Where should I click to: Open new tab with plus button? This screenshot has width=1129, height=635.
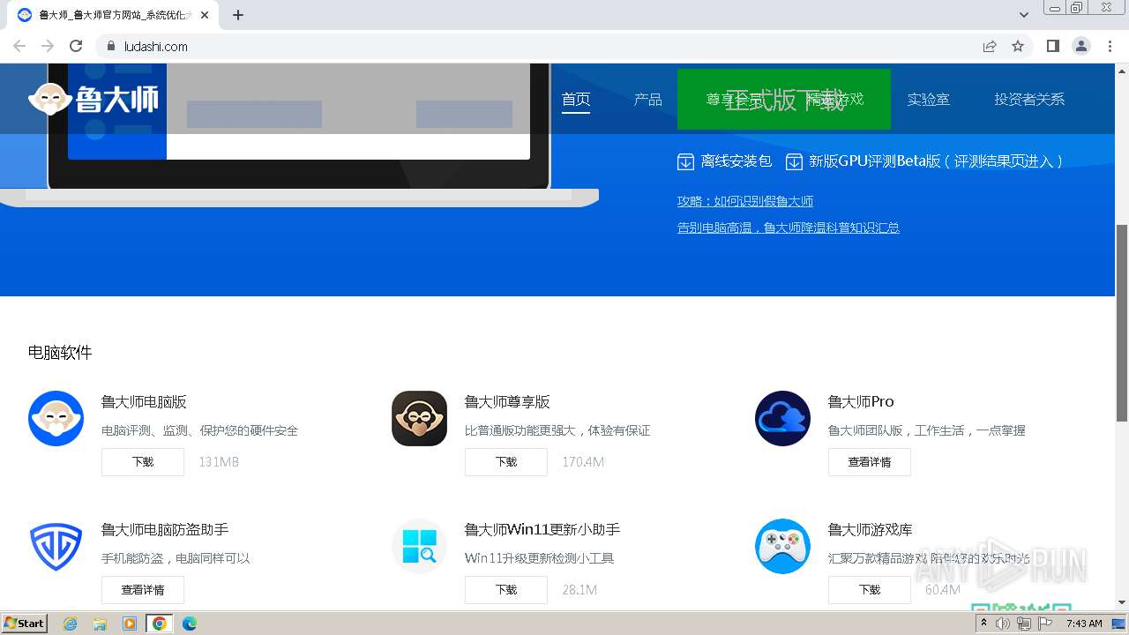tap(238, 15)
